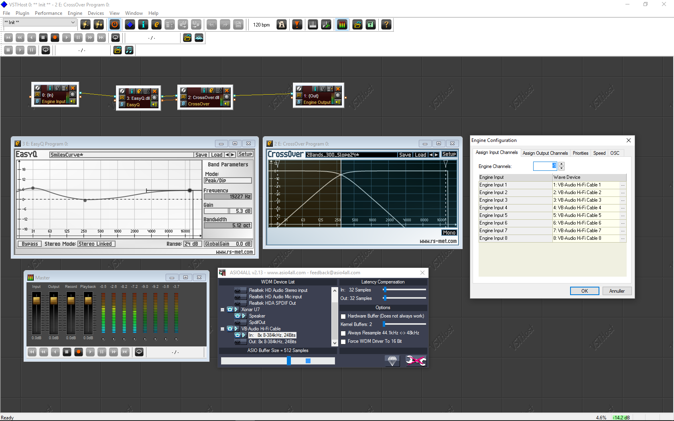Click Annuller in Engine Configuration
This screenshot has height=421, width=674.
point(617,291)
